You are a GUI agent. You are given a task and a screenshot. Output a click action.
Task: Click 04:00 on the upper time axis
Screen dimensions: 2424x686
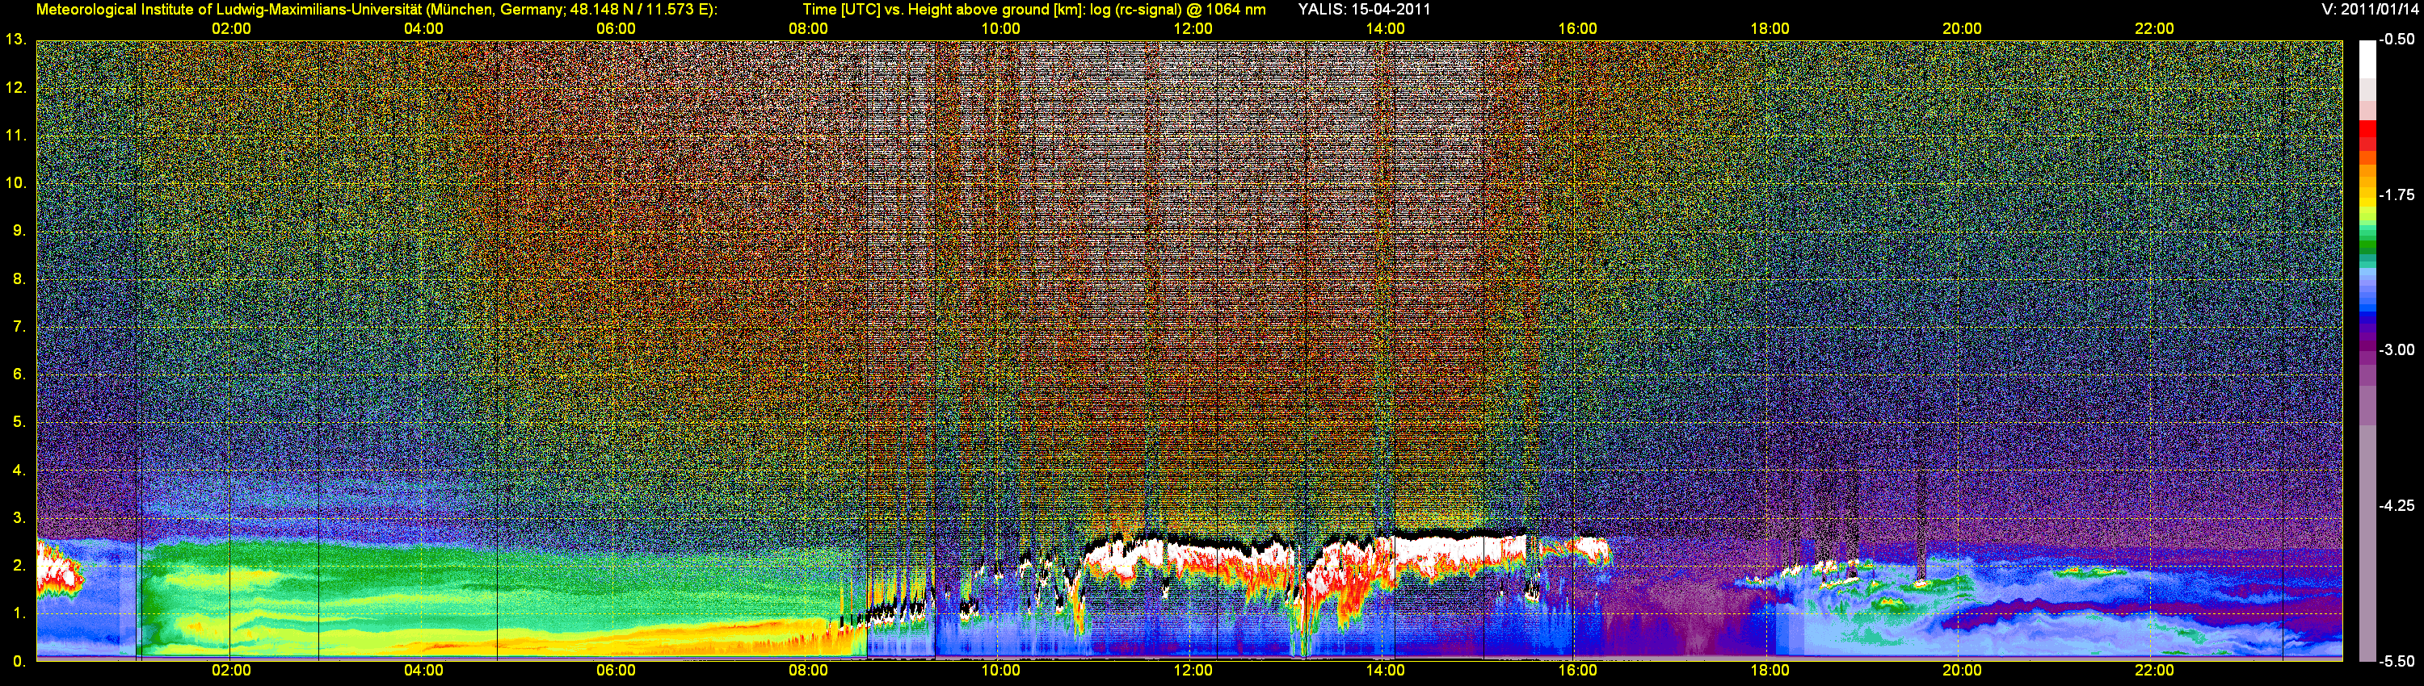[423, 28]
